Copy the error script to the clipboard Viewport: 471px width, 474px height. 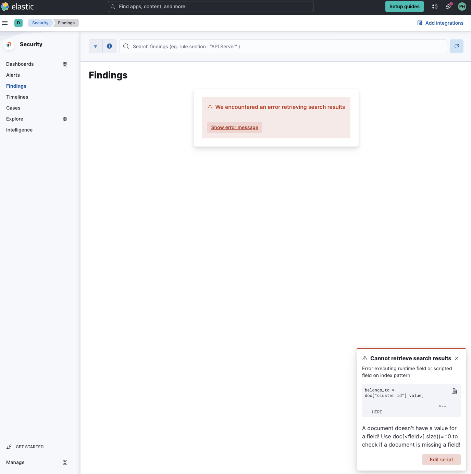coord(454,391)
